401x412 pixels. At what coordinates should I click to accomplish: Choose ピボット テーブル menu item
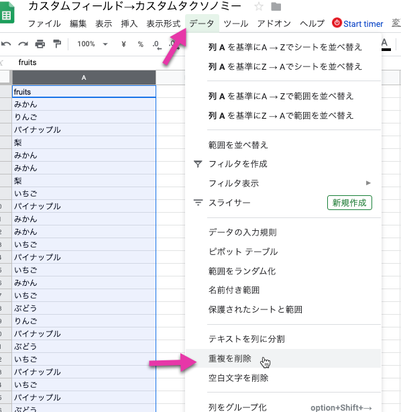[x=283, y=252]
